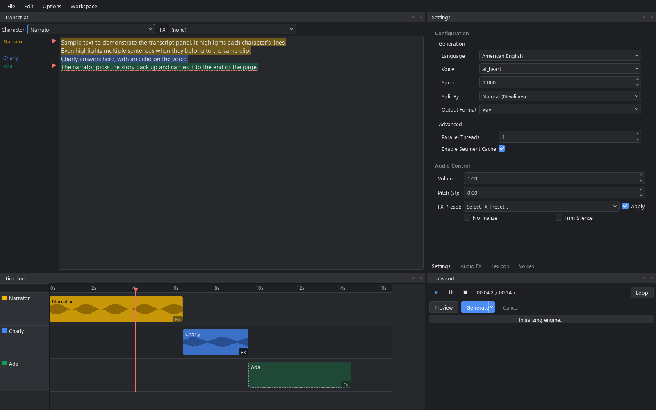The width and height of the screenshot is (656, 410).
Task: Click Charly in the transcript character list
Action: pyautogui.click(x=11, y=58)
